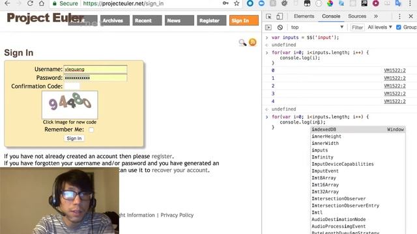This screenshot has width=417, height=234.
Task: Select InputEvent autocomplete suggestion
Action: (x=358, y=171)
